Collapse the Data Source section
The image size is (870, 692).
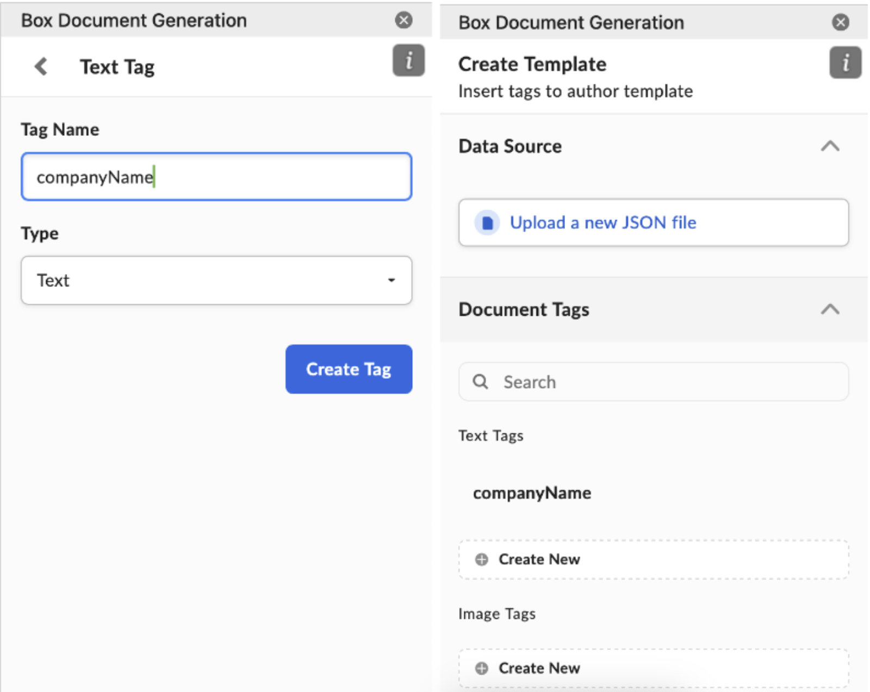pyautogui.click(x=830, y=146)
